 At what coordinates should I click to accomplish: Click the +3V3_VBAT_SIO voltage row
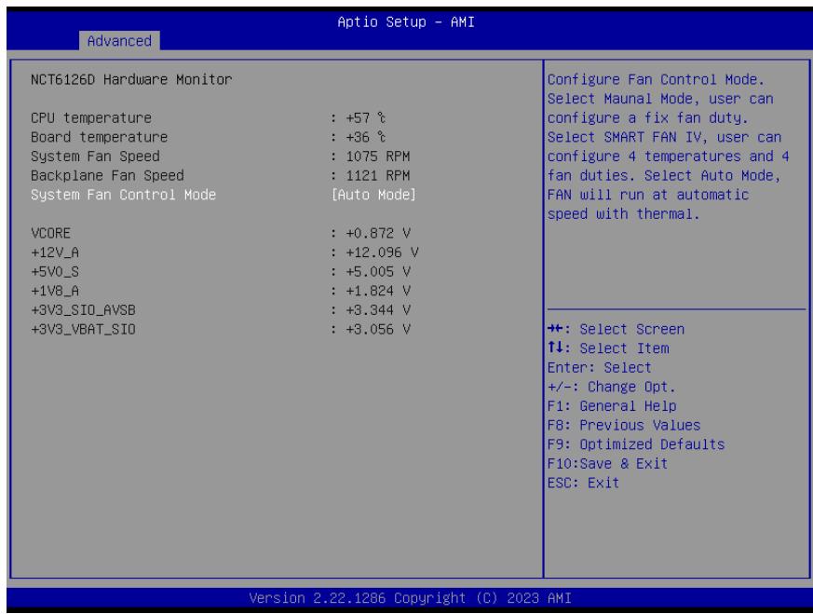pos(221,329)
